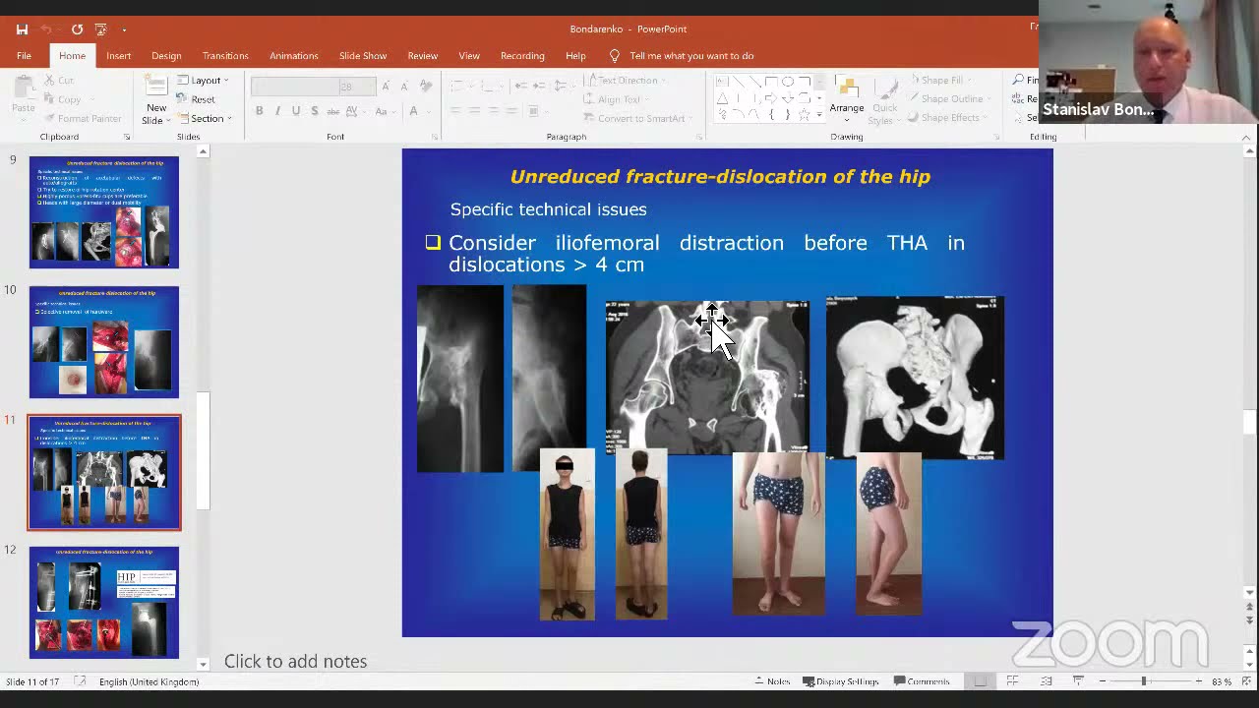1259x708 pixels.
Task: Expand the shapes gallery More arrow
Action: (x=818, y=116)
